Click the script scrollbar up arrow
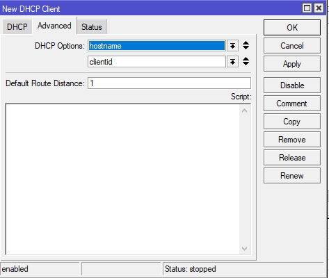329x278 pixels. pyautogui.click(x=244, y=111)
